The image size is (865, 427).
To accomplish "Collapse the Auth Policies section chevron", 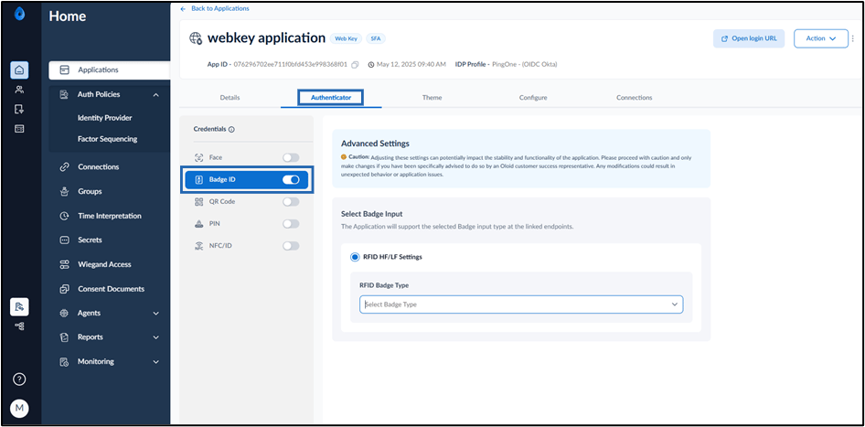I will (x=156, y=95).
